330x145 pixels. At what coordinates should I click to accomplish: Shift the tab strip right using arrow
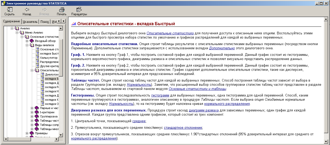[64, 21]
